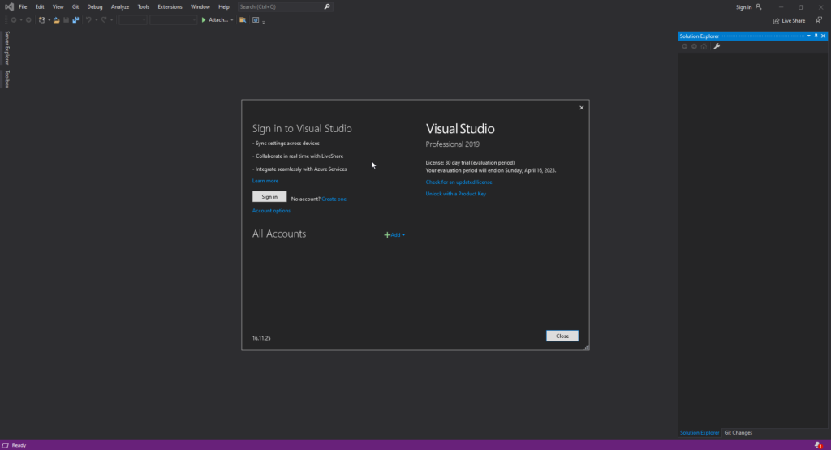
Task: Click Check for an updated license
Action: tap(459, 182)
